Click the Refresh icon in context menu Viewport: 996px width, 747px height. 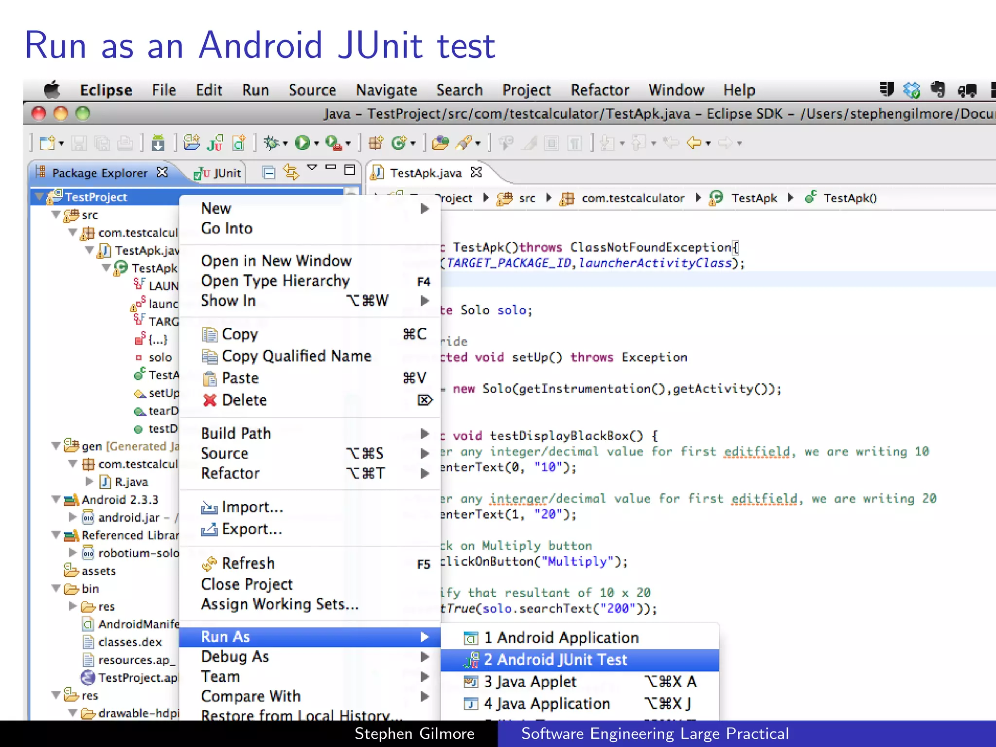pos(210,563)
